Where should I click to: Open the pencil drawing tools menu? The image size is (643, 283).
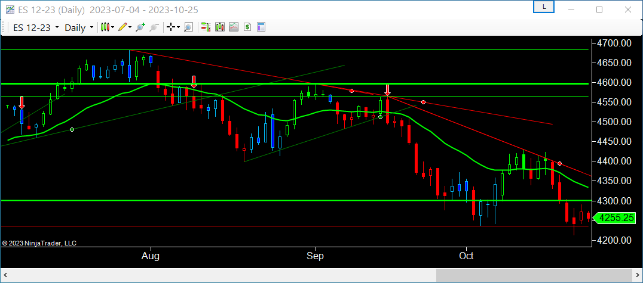click(x=125, y=27)
